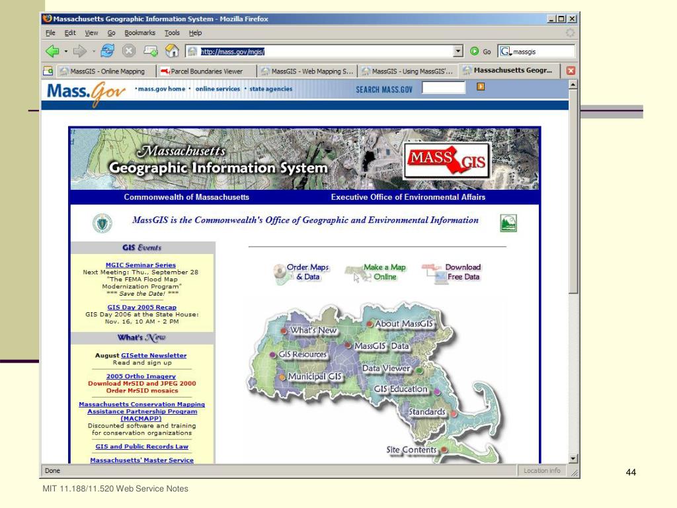Click the Download Free Data computer icon
This screenshot has width=677, height=508.
(434, 273)
